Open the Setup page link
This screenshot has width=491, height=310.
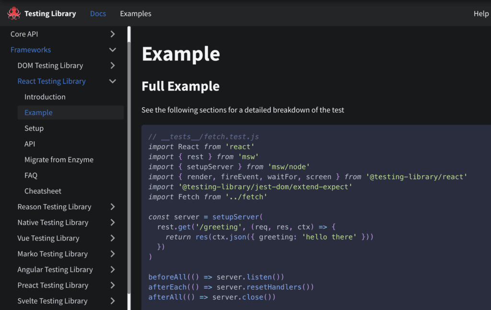point(34,128)
